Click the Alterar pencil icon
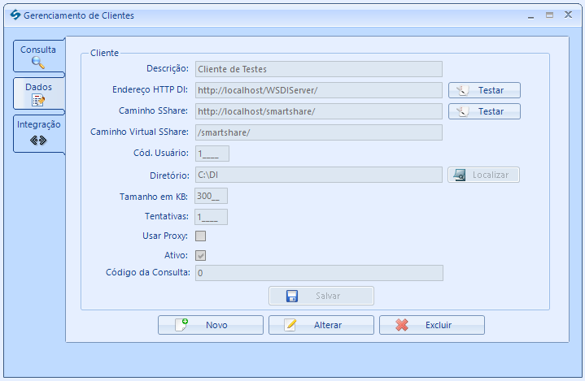The width and height of the screenshot is (585, 381). point(290,325)
